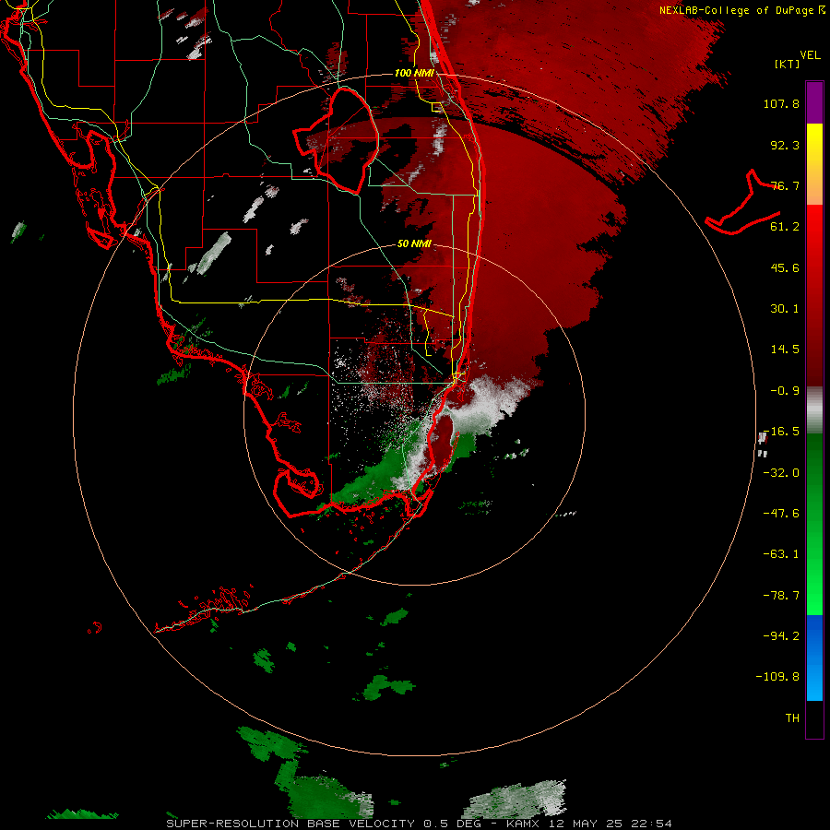Click the 107.8 legend value
The width and height of the screenshot is (830, 830).
tap(781, 103)
